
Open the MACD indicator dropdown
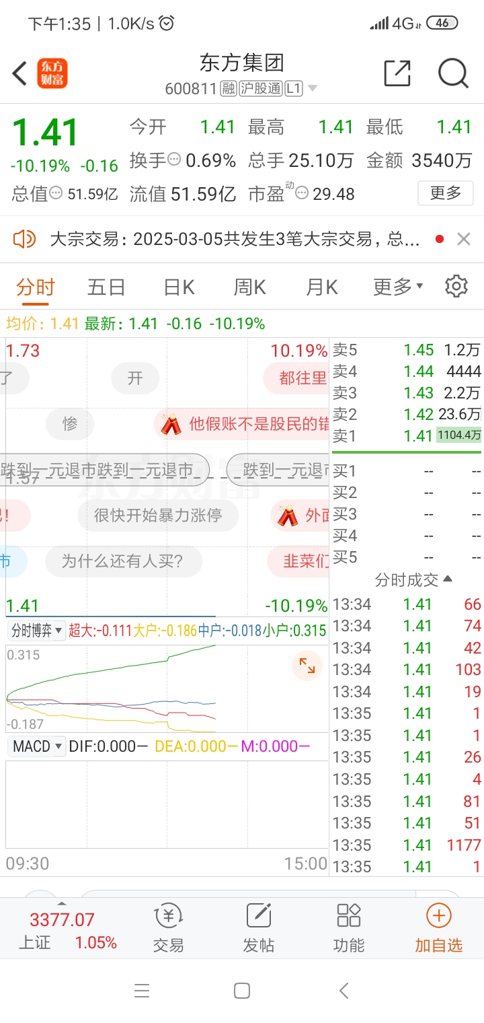point(36,746)
